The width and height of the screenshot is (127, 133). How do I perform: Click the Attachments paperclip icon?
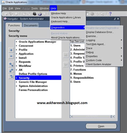(x=97, y=14)
